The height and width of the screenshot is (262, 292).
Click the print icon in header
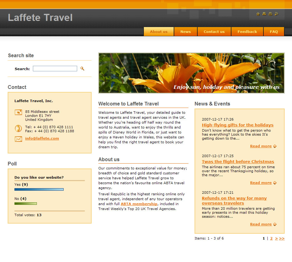[270, 14]
